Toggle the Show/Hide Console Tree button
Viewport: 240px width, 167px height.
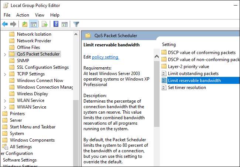[x=33, y=24]
